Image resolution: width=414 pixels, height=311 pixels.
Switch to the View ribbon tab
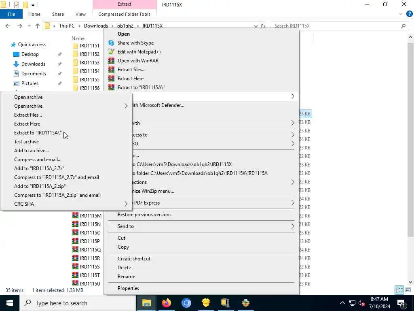point(80,14)
